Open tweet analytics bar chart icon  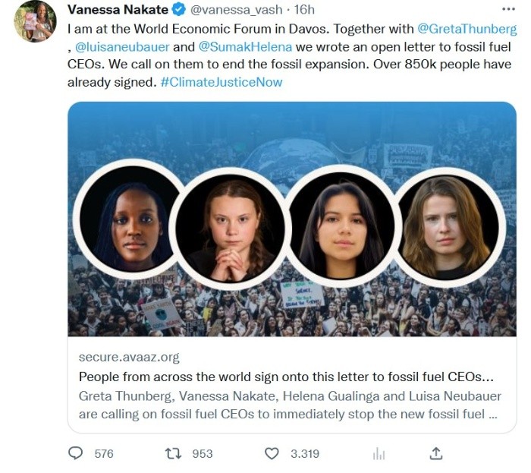pyautogui.click(x=379, y=453)
